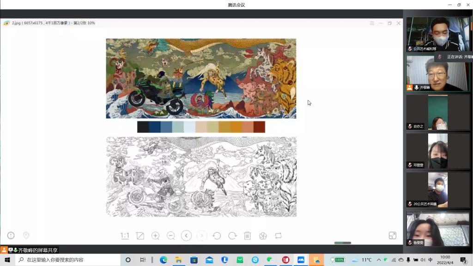Click the eye-shaped viewer app icon beside 2.jpg
This screenshot has height=266, width=473.
(6, 23)
